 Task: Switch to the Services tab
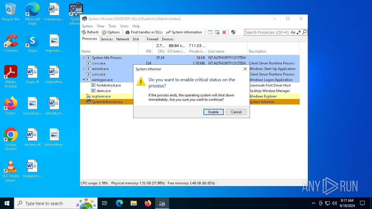tap(107, 39)
